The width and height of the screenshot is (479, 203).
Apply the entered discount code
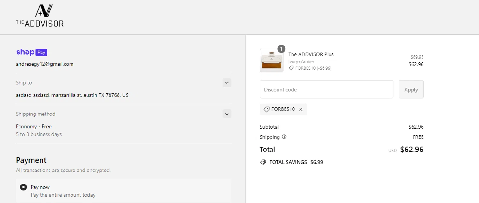click(x=411, y=89)
